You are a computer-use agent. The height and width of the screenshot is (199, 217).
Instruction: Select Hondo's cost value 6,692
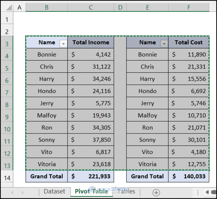(x=189, y=91)
